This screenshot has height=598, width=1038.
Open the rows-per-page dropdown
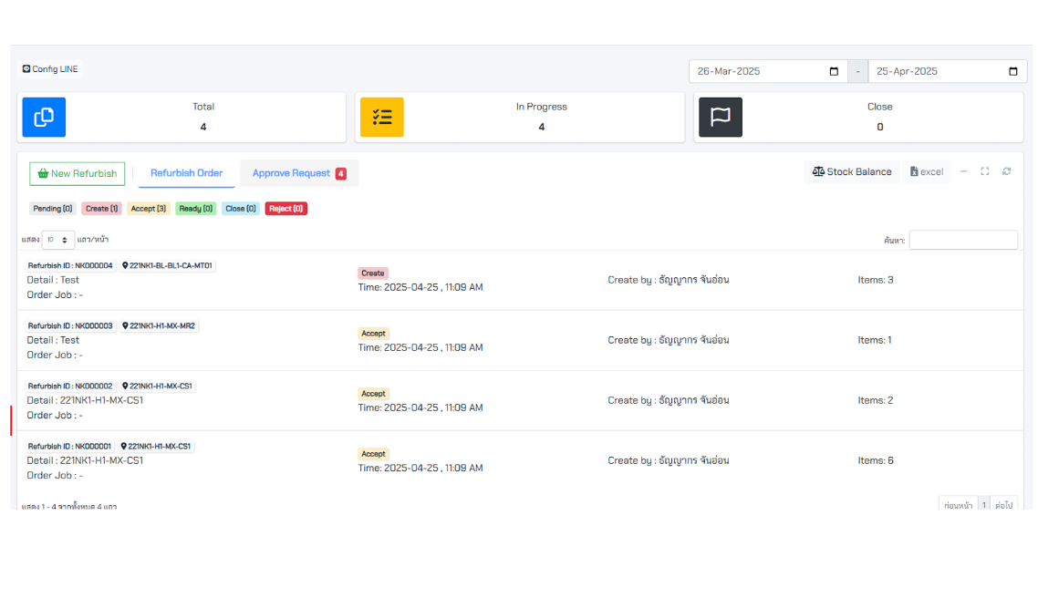[58, 240]
